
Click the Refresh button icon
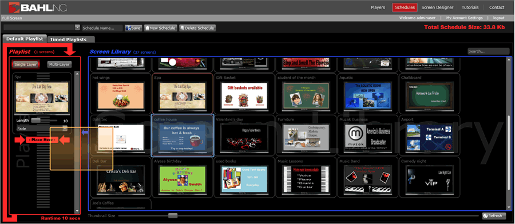[x=485, y=216]
